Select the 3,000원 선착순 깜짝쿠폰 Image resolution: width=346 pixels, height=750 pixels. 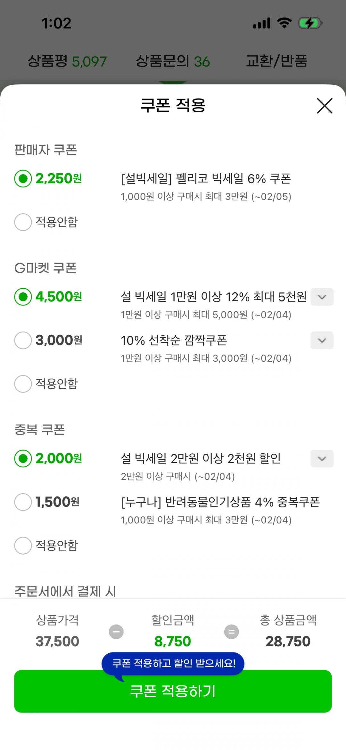[23, 340]
